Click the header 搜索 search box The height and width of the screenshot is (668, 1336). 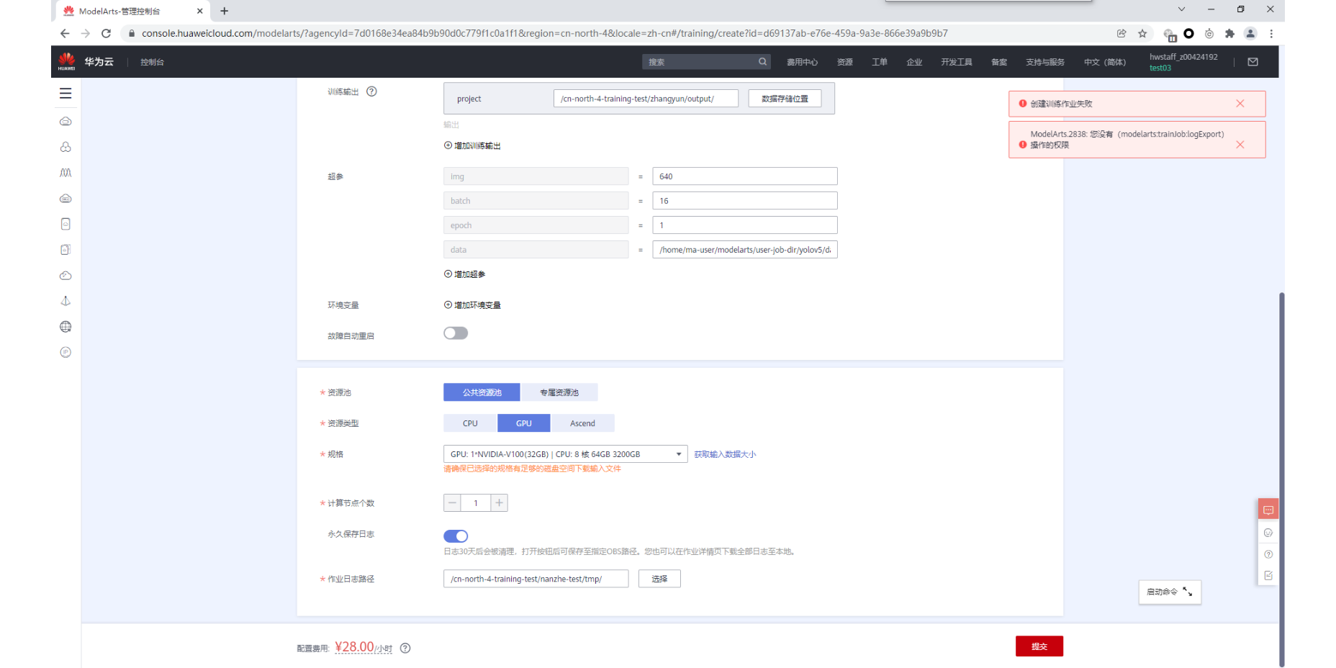click(706, 62)
